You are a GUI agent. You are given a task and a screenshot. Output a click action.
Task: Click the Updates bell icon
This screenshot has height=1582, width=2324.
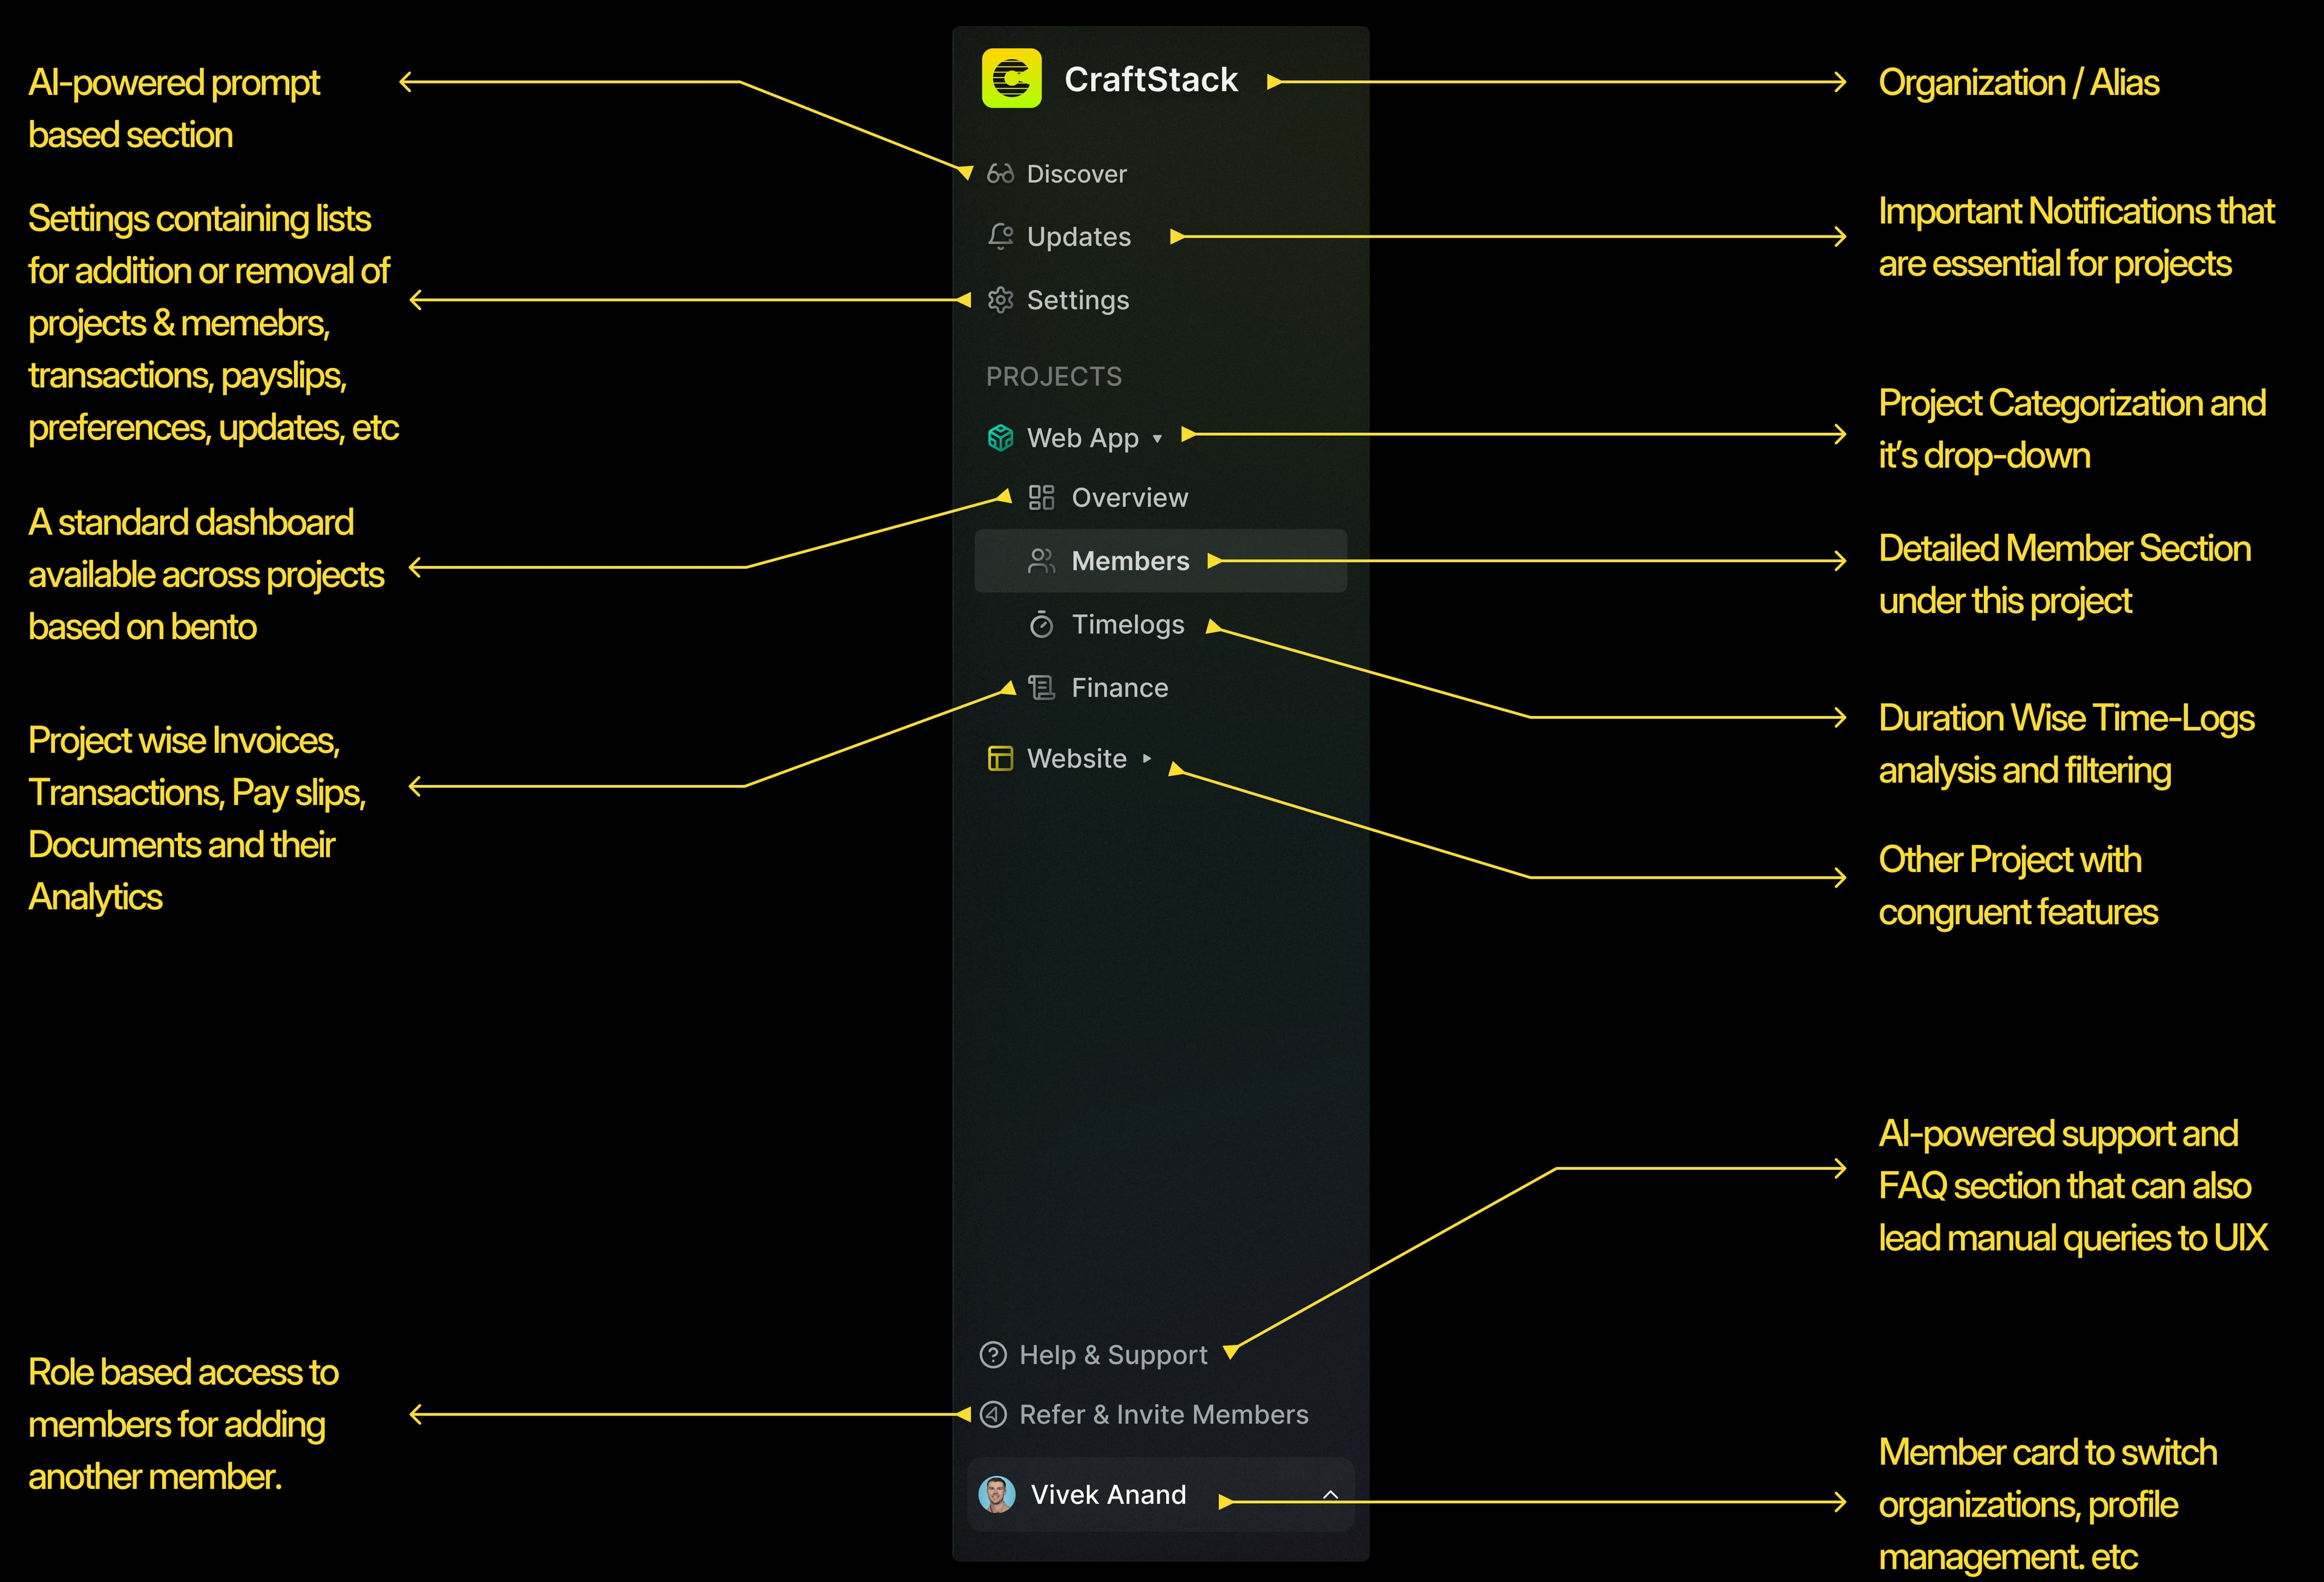(1000, 236)
